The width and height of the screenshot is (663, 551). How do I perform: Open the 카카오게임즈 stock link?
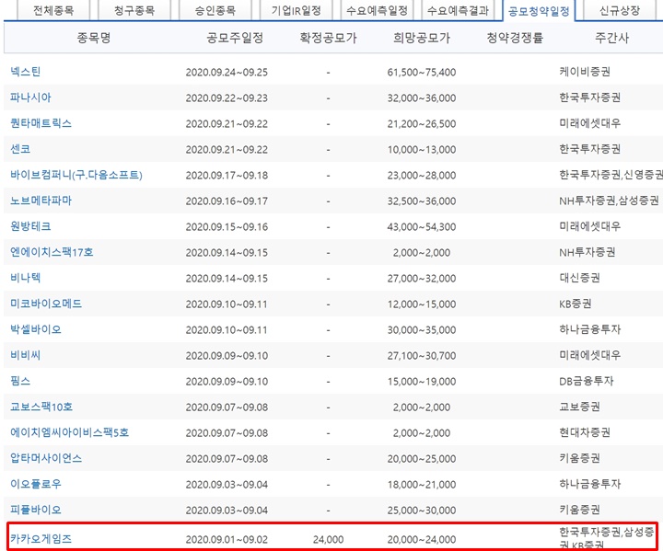pyautogui.click(x=41, y=539)
